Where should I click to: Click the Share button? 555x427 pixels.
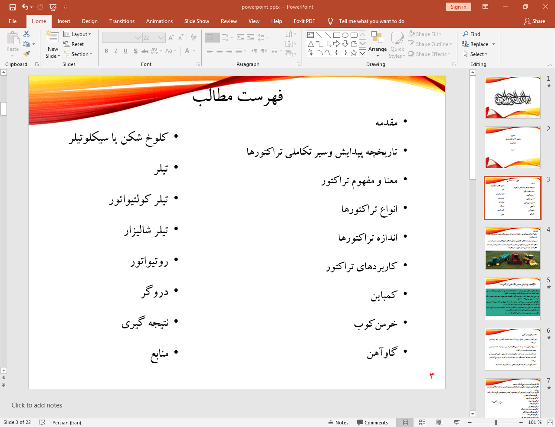(x=535, y=21)
